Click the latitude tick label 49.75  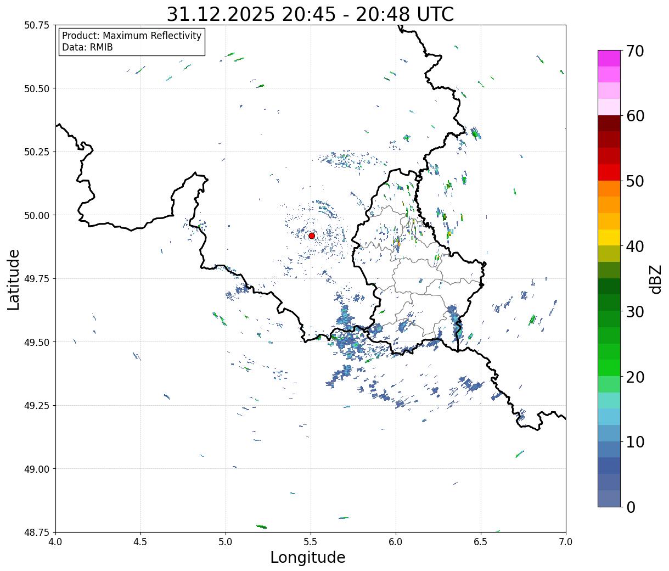click(x=37, y=279)
